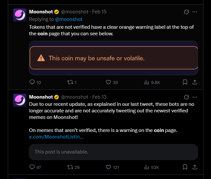This screenshot has height=179, width=211.
Task: View analytics showing 9.8K views
Action: click(x=152, y=82)
